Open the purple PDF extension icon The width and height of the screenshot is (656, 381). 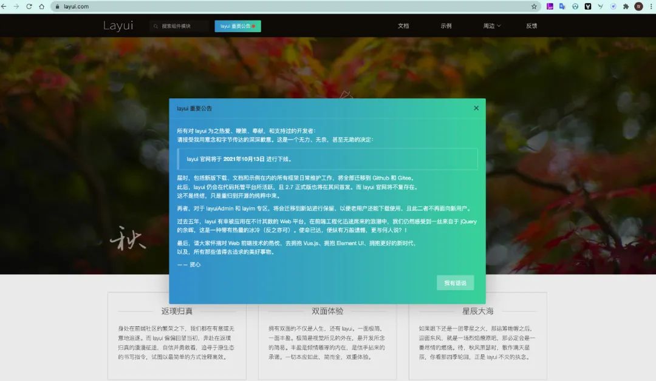click(550, 6)
